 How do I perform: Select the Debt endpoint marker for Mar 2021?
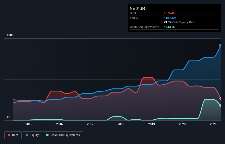(x=220, y=99)
